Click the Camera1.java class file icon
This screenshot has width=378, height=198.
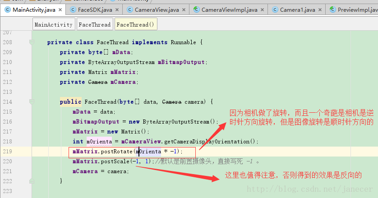[275, 9]
